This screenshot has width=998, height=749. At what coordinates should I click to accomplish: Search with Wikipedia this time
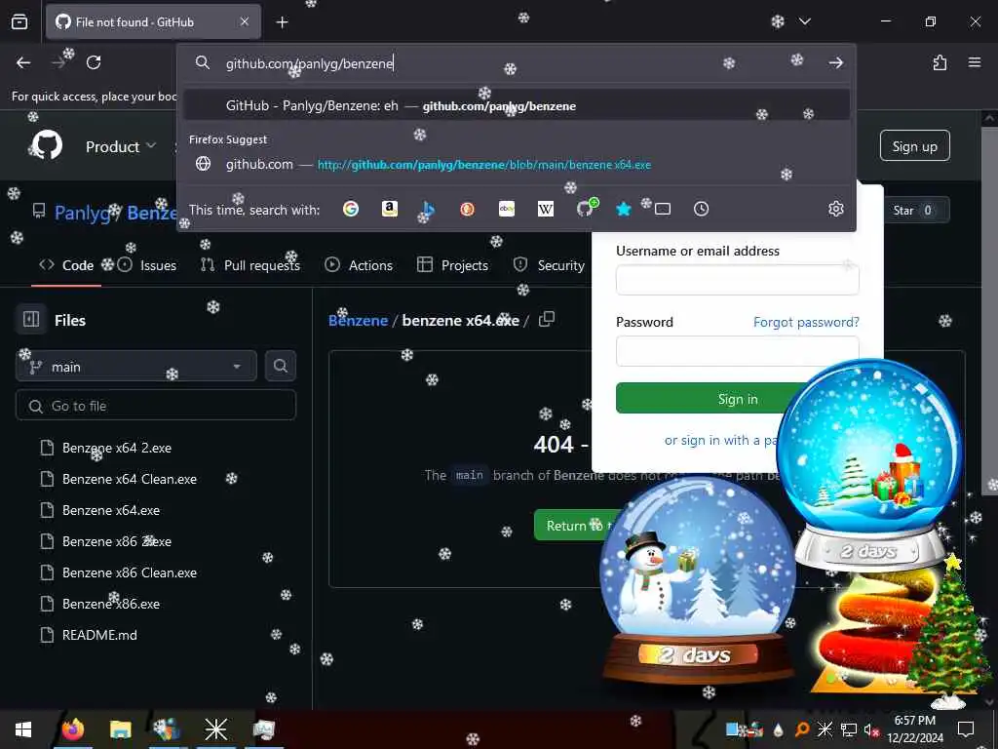tap(546, 209)
